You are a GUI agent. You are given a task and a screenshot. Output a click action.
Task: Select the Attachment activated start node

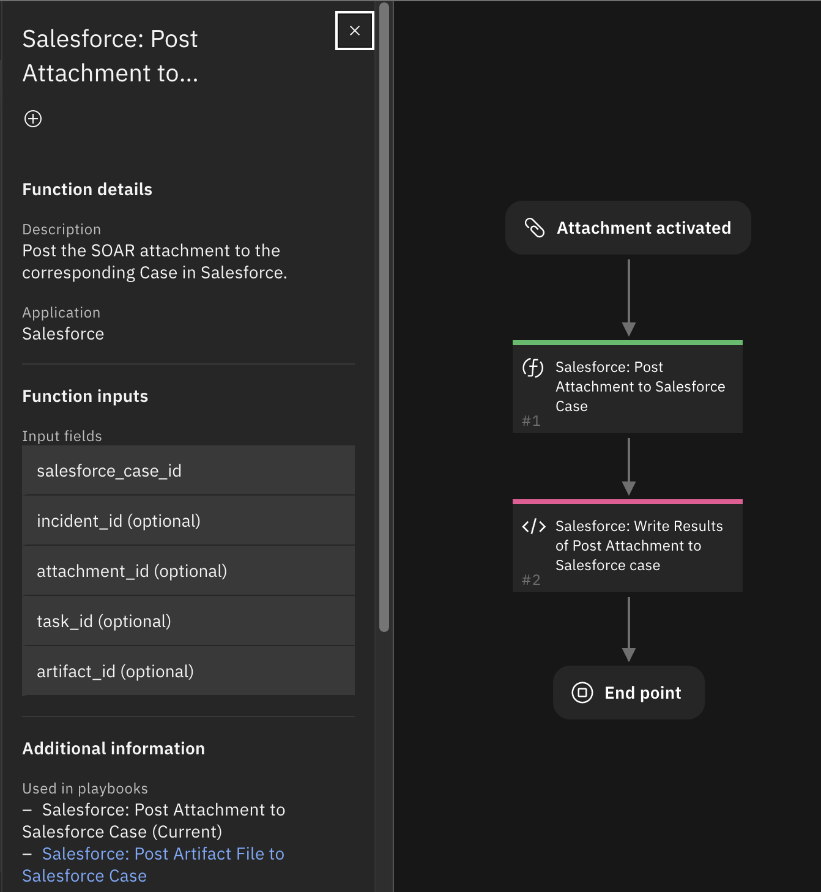(x=628, y=228)
